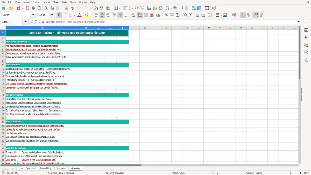Toggle Center Vertically alignment
The width and height of the screenshot is (311, 175).
pyautogui.click(x=120, y=15)
